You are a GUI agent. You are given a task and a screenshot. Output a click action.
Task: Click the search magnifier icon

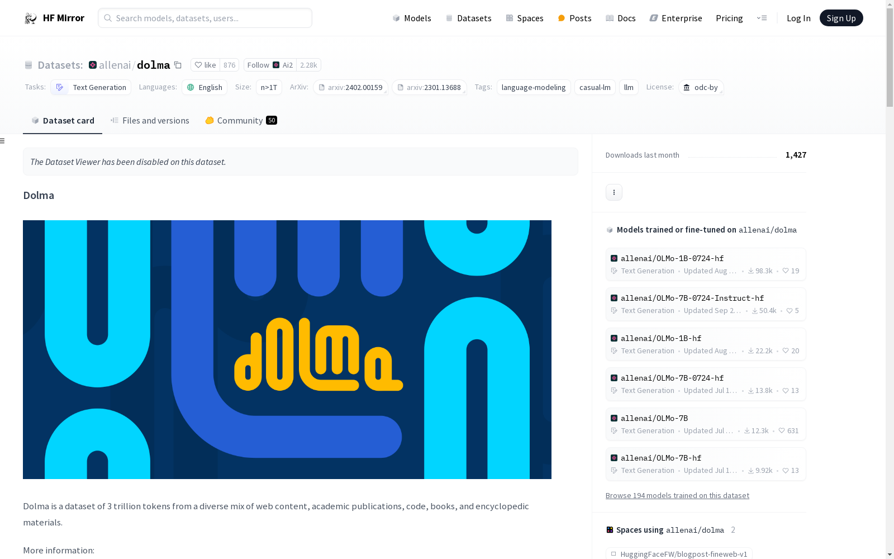tap(108, 18)
